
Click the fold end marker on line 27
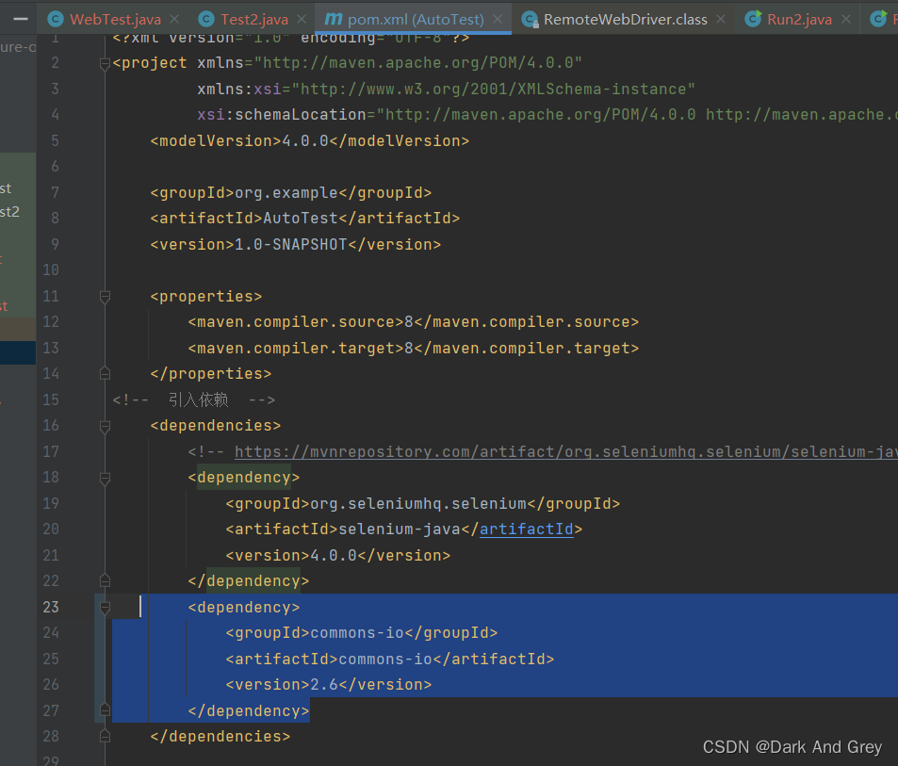[x=105, y=710]
